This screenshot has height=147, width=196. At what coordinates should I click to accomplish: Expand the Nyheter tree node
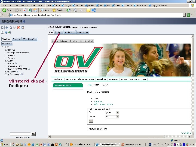[x=6, y=50]
